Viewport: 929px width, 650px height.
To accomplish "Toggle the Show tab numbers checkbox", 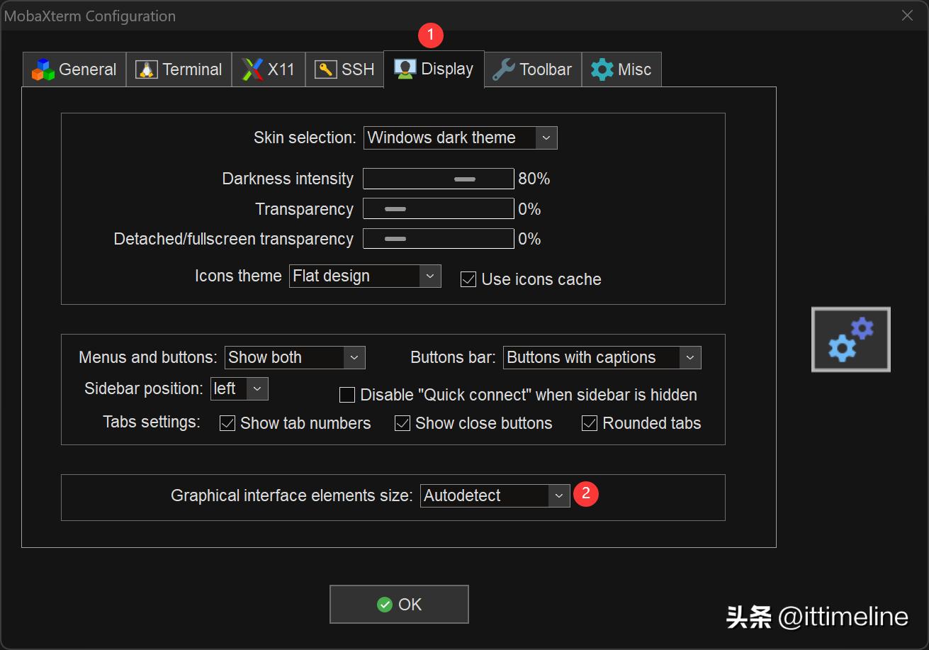I will click(227, 423).
